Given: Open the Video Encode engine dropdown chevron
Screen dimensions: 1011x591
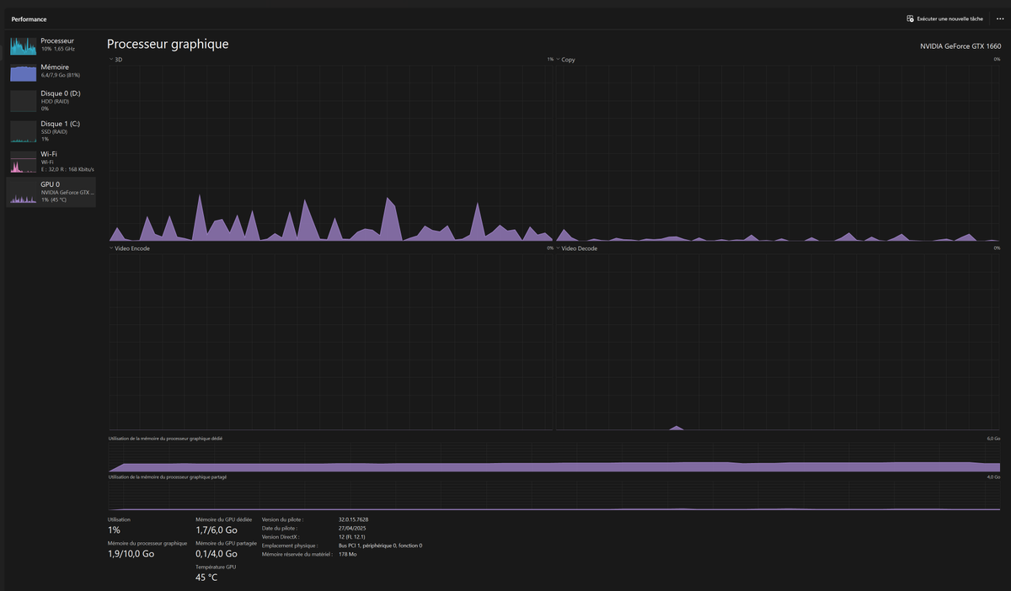Looking at the screenshot, I should pyautogui.click(x=111, y=248).
